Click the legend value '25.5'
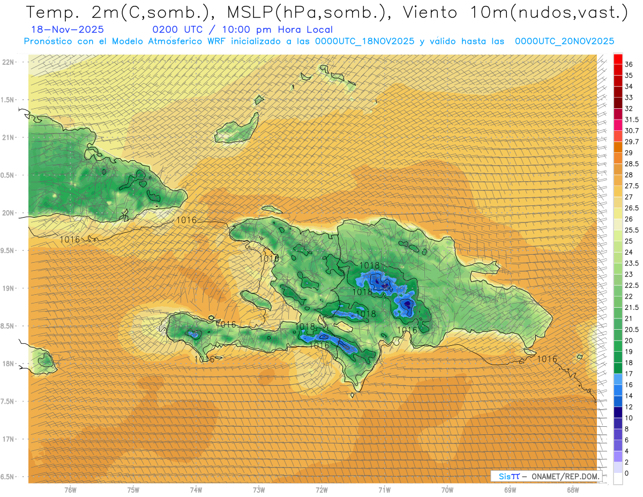Image resolution: width=643 pixels, height=497 pixels. (x=631, y=230)
